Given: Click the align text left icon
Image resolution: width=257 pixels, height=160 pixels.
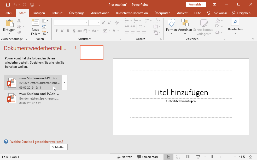Looking at the screenshot, I should 127,33.
